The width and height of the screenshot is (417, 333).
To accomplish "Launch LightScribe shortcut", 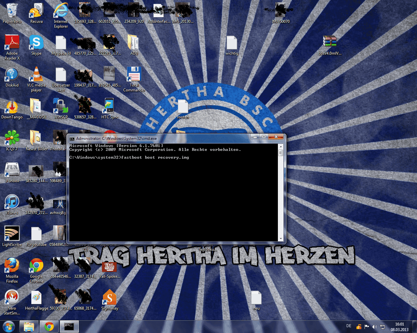I will coord(12,236).
